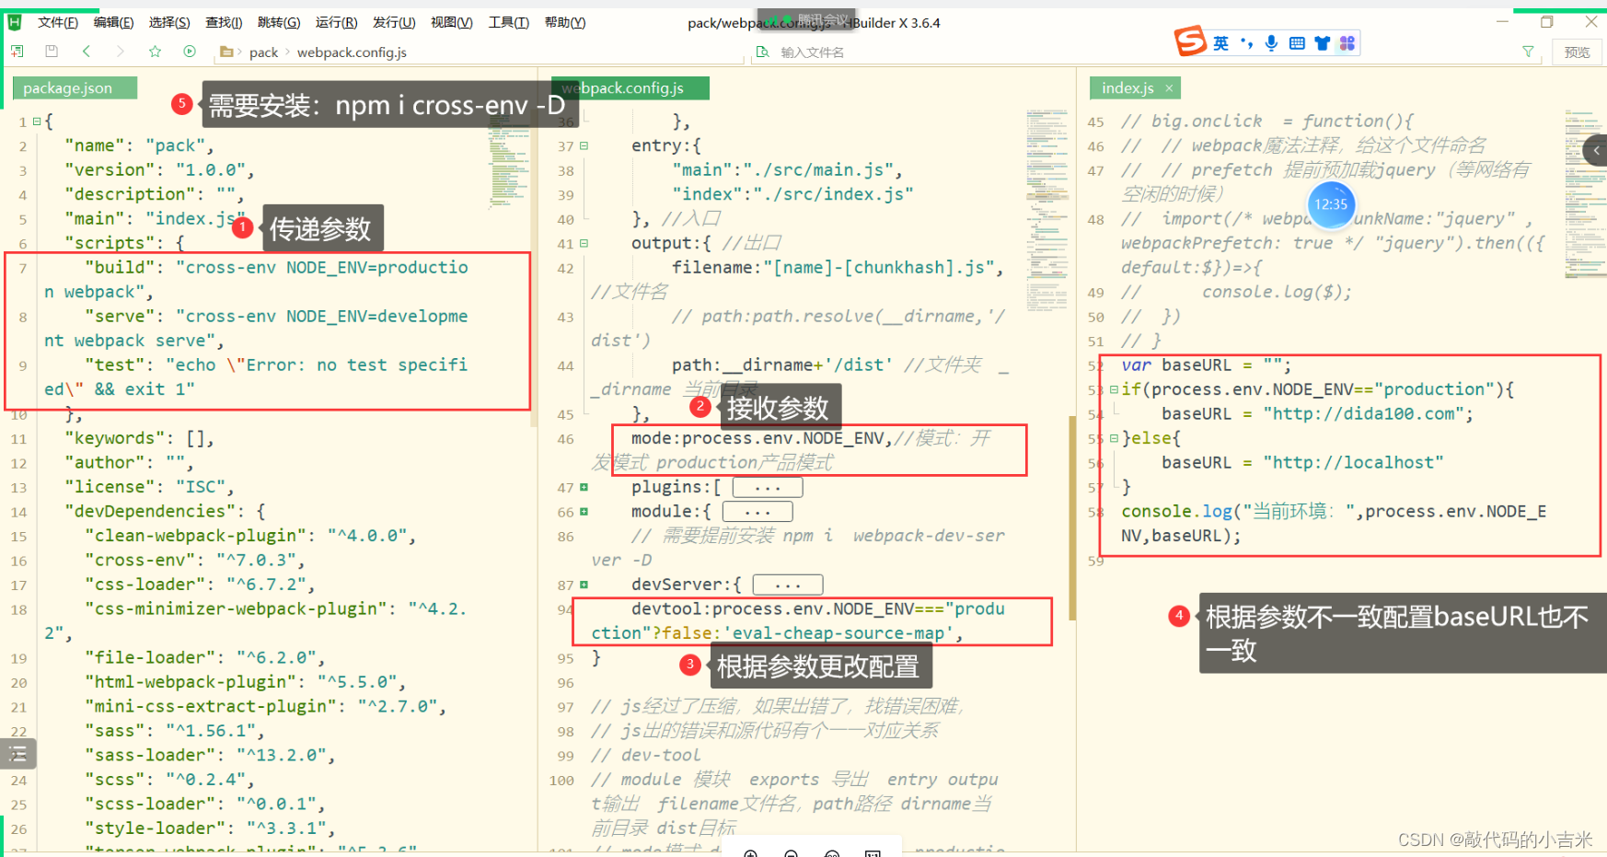Click the Sogou input method S logo
This screenshot has width=1607, height=857.
(x=1190, y=41)
